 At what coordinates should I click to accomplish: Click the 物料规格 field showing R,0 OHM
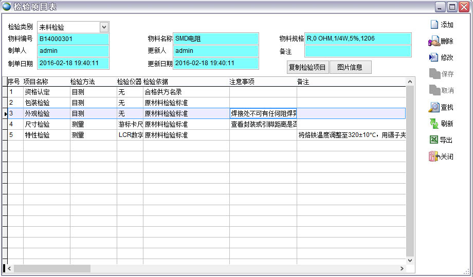[358, 39]
